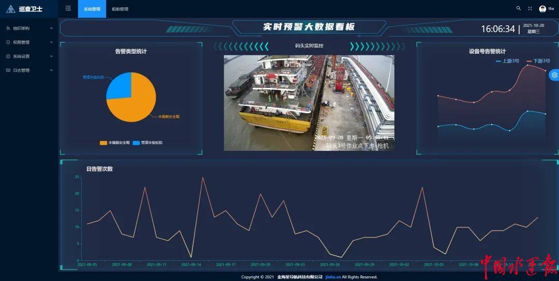
Task: Click the 日志管理 log icon
Action: tap(8, 70)
